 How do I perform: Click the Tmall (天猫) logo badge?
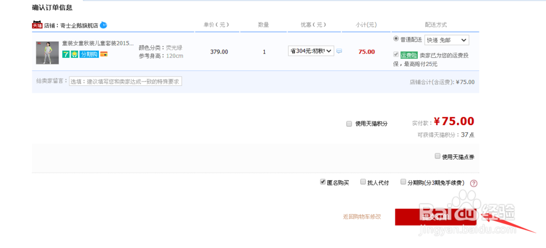point(37,25)
